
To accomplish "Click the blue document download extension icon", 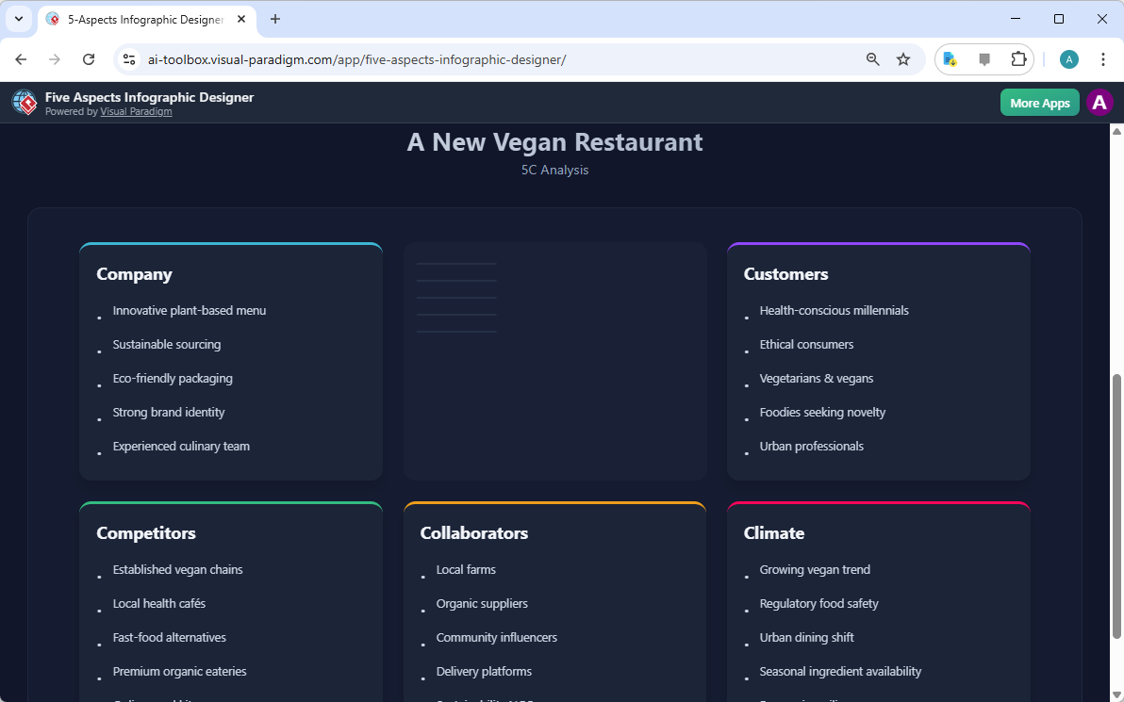I will (950, 58).
